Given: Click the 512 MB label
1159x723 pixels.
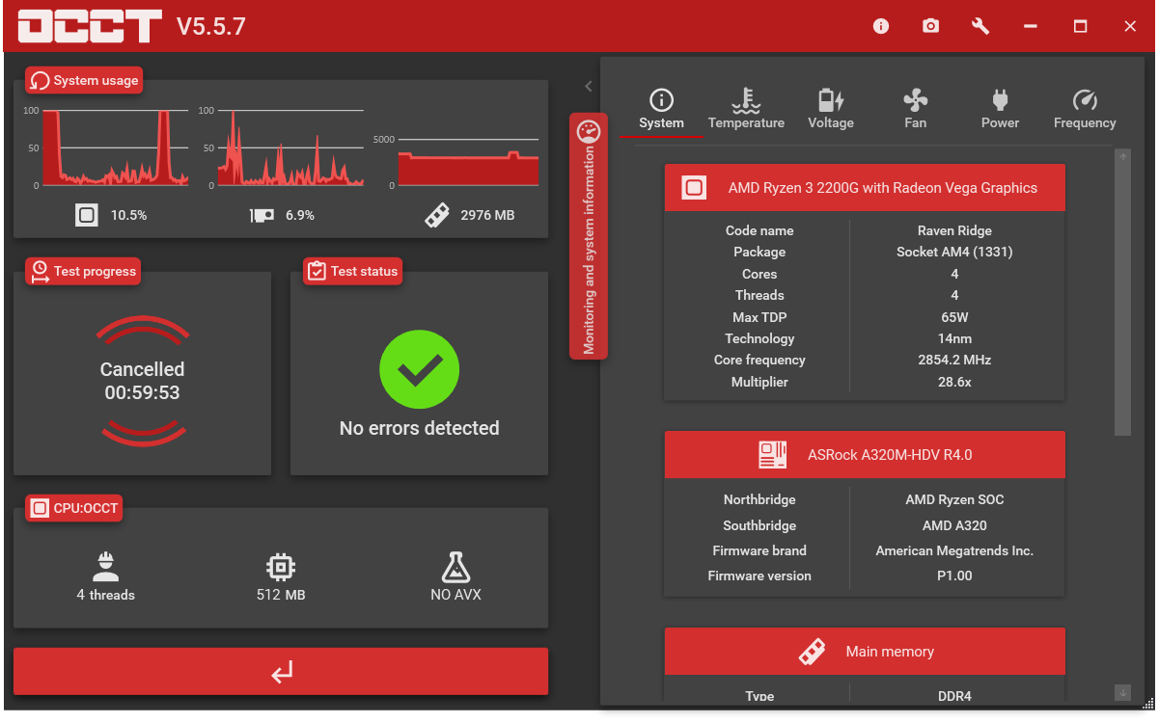Looking at the screenshot, I should pos(281,595).
